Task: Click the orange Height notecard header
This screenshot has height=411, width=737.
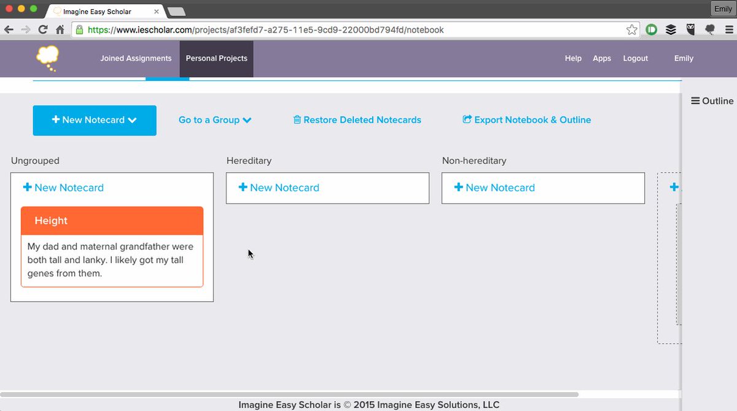Action: (112, 221)
